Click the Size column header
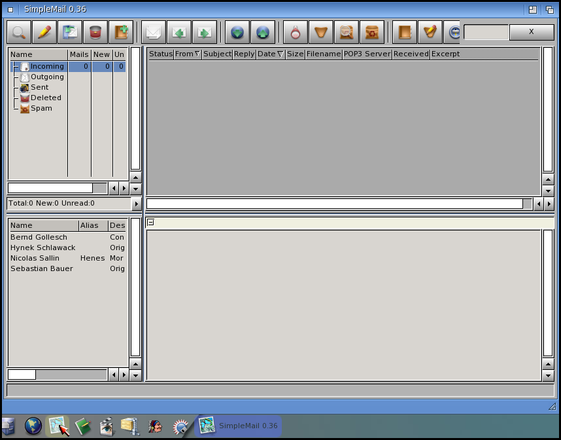 tap(295, 54)
